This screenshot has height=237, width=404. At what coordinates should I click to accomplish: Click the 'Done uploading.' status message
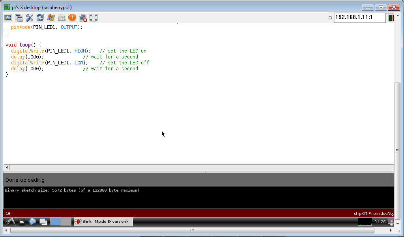click(x=26, y=180)
